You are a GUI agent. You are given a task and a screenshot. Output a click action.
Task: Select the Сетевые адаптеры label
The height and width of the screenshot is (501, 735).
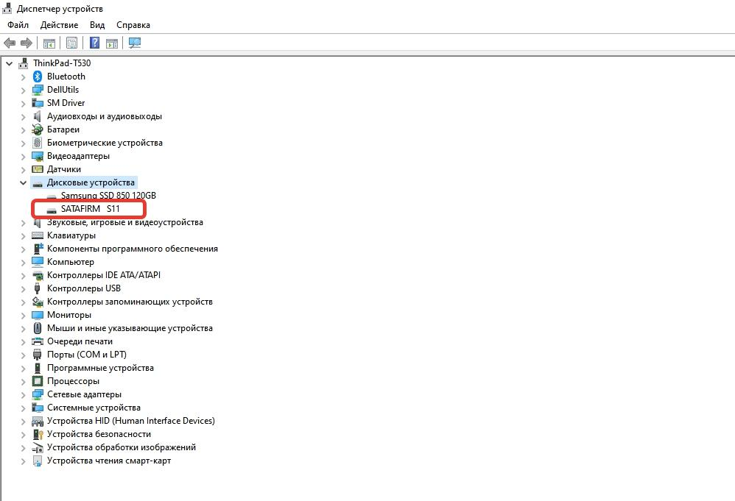tap(84, 395)
